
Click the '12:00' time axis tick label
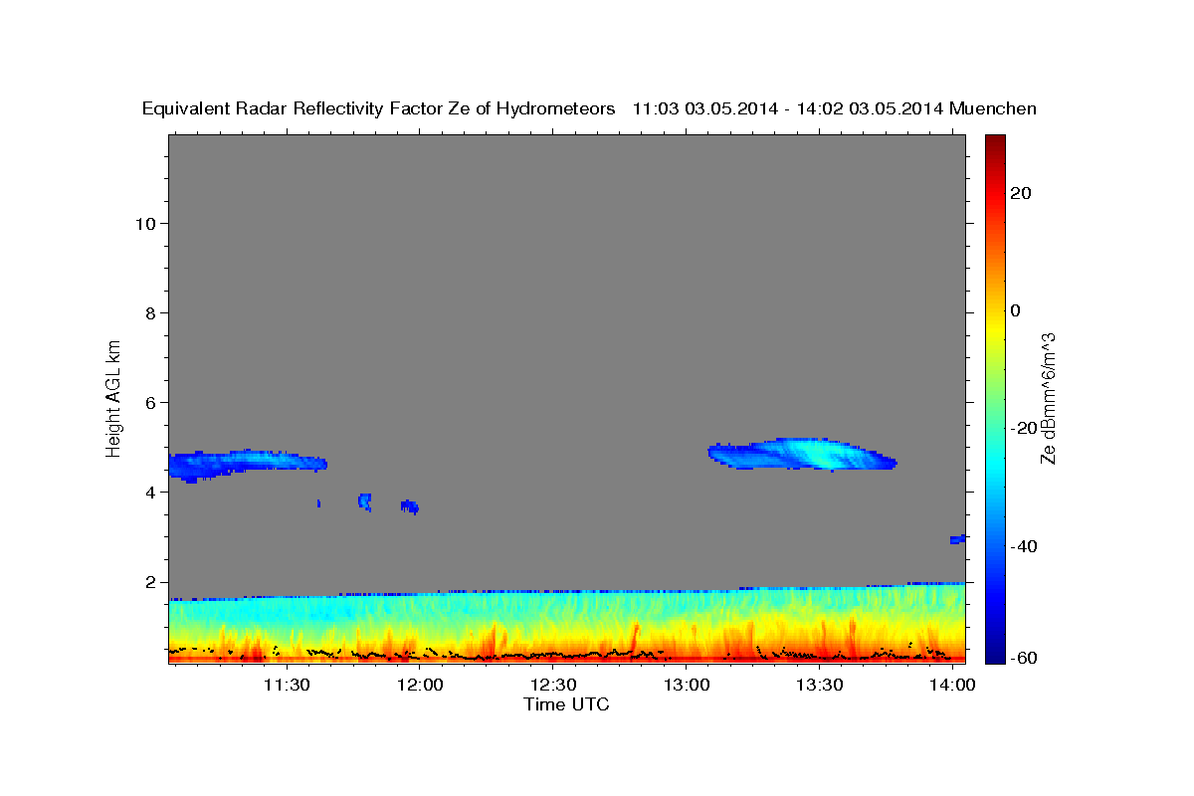pos(420,686)
